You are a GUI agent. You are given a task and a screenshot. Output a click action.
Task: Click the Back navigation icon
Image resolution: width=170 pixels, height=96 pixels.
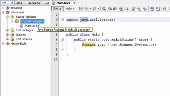86,9
